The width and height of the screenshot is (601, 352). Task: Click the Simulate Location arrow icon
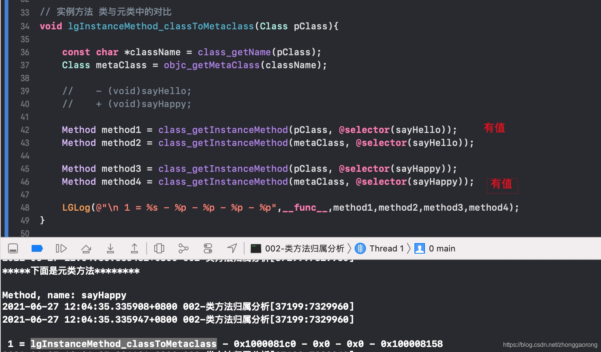pos(232,248)
